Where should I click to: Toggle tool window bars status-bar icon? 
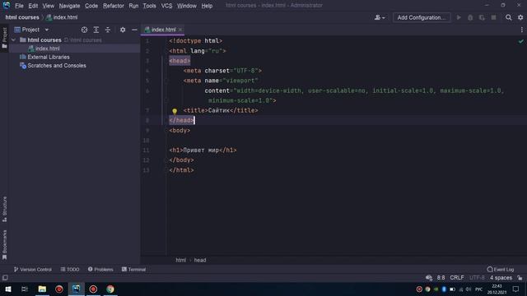[5, 278]
